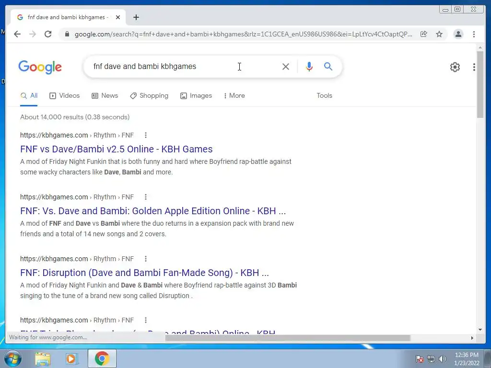Open options dots for Disruption result
491x368 pixels.
click(x=146, y=259)
